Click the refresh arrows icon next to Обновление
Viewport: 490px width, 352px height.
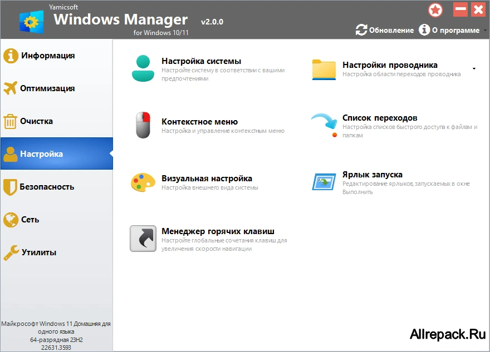coord(361,30)
